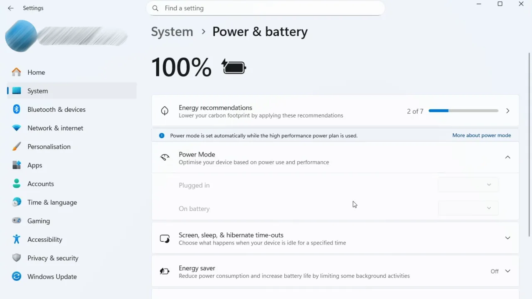The width and height of the screenshot is (532, 299).
Task: Click the More about power mode link
Action: (481, 135)
